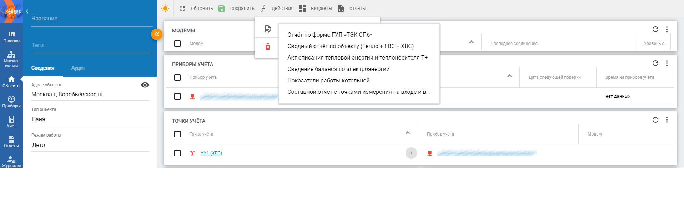Check the device row checkbox in ПРИБОРЫ УЧЁТА

(x=177, y=96)
